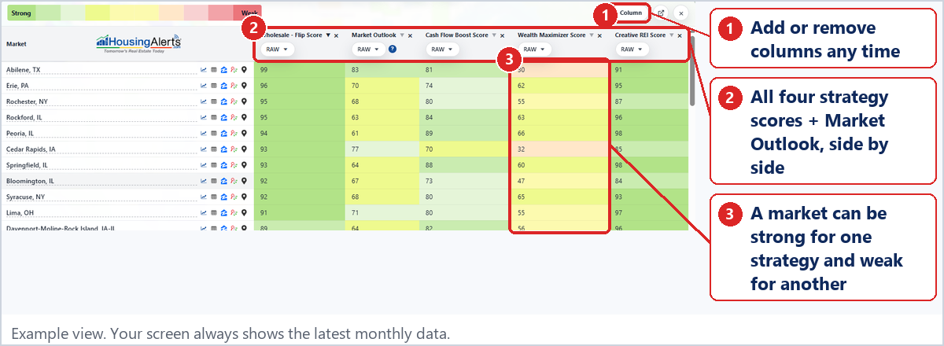Close the panel with the round X button
Image resolution: width=944 pixels, height=346 pixels.
point(680,13)
